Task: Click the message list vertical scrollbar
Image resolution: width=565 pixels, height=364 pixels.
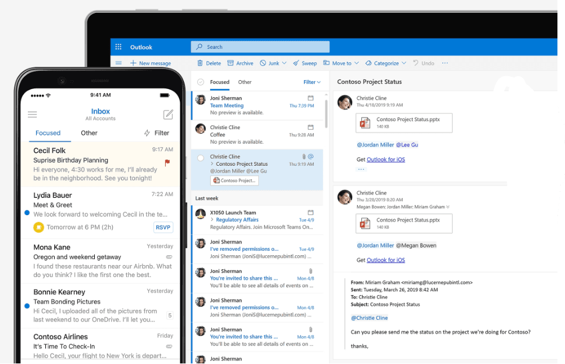Action: click(326, 110)
